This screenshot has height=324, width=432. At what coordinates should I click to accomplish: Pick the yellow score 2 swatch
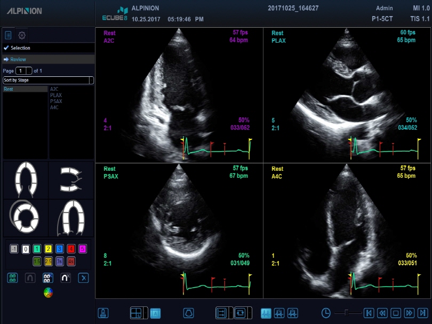click(x=48, y=249)
